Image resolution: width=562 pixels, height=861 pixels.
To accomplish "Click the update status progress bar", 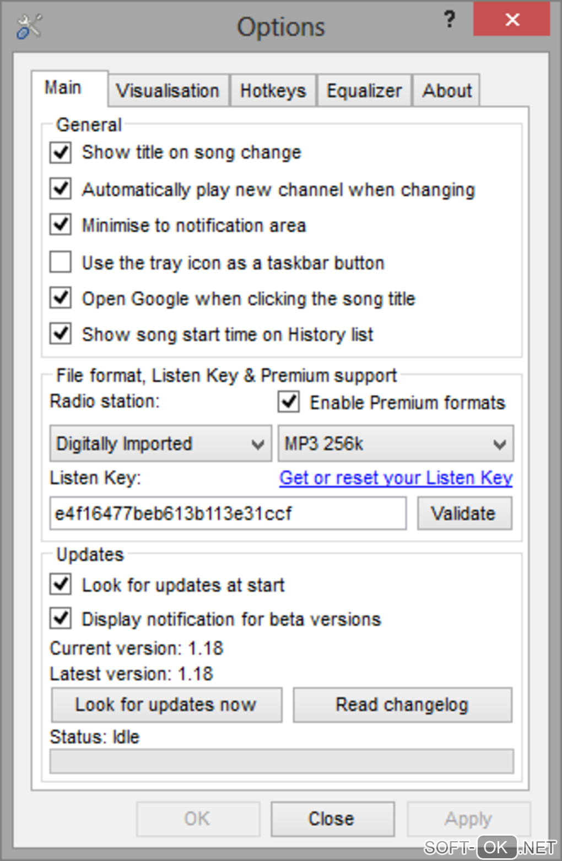I will (x=282, y=761).
